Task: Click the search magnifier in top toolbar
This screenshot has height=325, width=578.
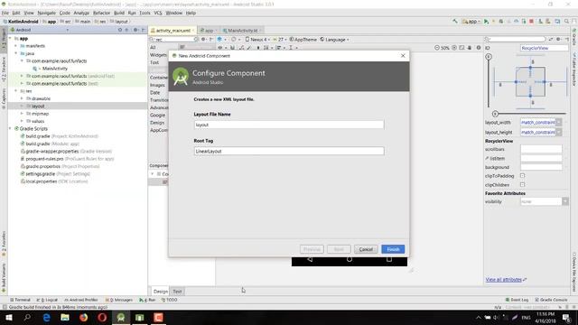Action: 566,22
